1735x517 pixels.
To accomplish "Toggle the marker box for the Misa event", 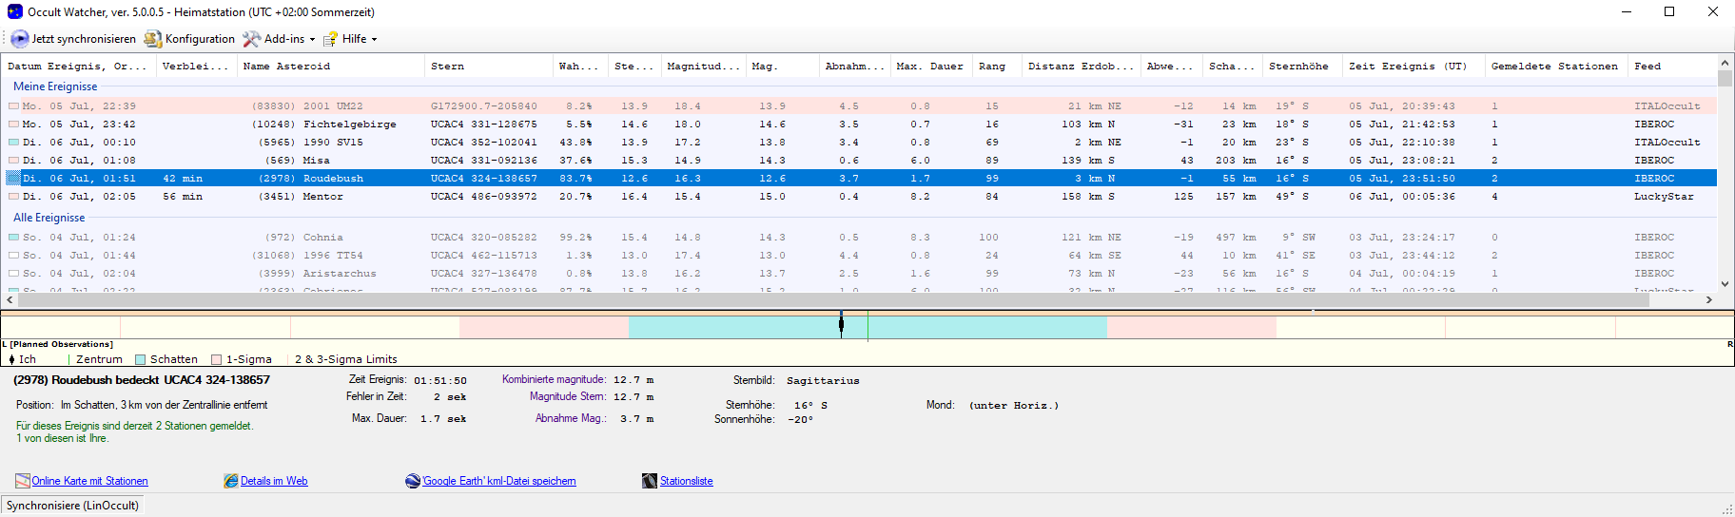I will point(13,161).
